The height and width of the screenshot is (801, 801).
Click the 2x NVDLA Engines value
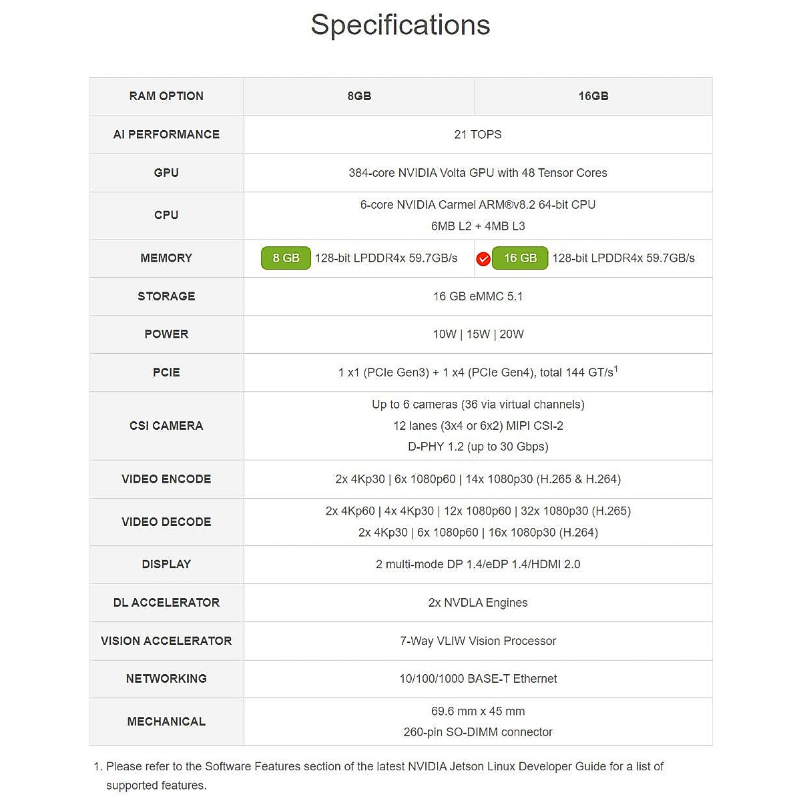pyautogui.click(x=478, y=603)
